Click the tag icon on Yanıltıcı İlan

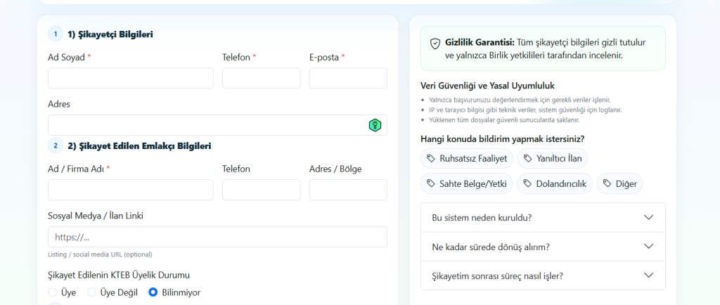pyautogui.click(x=528, y=158)
